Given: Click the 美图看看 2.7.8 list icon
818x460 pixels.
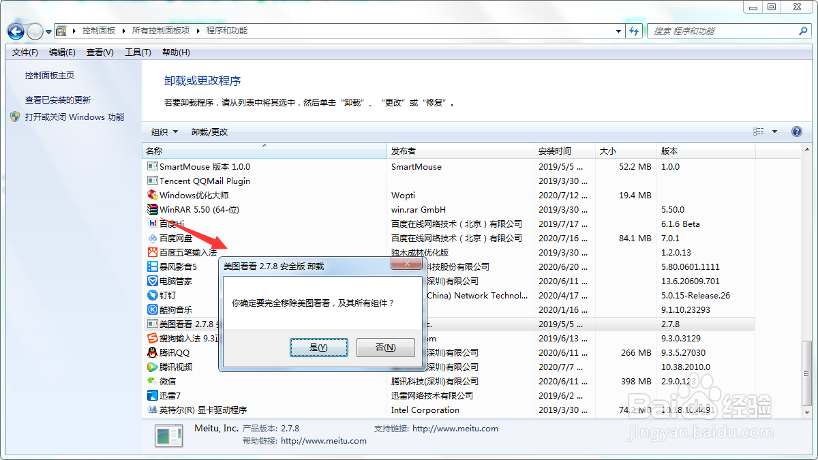Looking at the screenshot, I should point(153,324).
